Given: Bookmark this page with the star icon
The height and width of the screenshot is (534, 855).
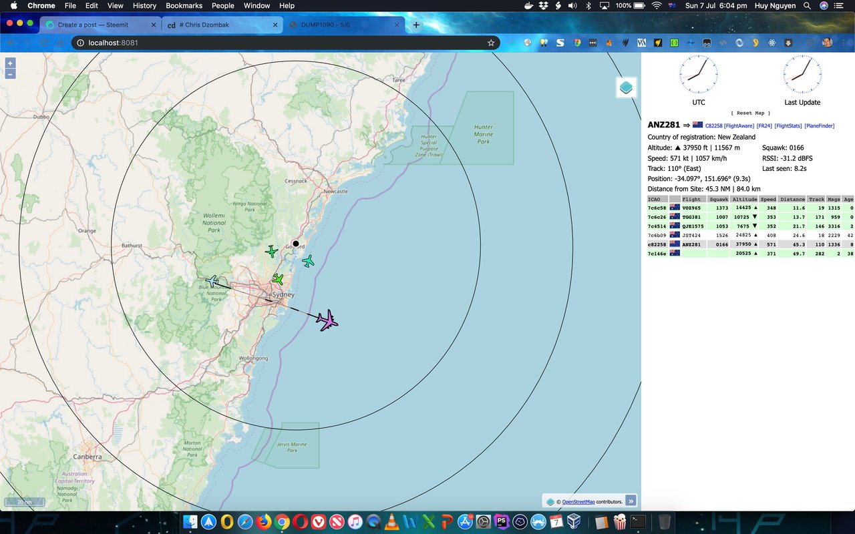Looking at the screenshot, I should [491, 43].
